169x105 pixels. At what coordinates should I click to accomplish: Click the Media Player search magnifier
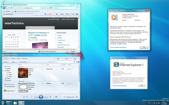(74, 62)
